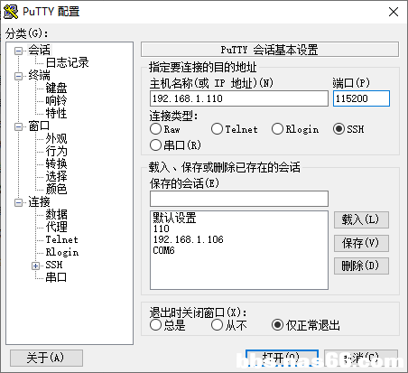Open the 数据 category
The width and height of the screenshot is (408, 373).
56,214
